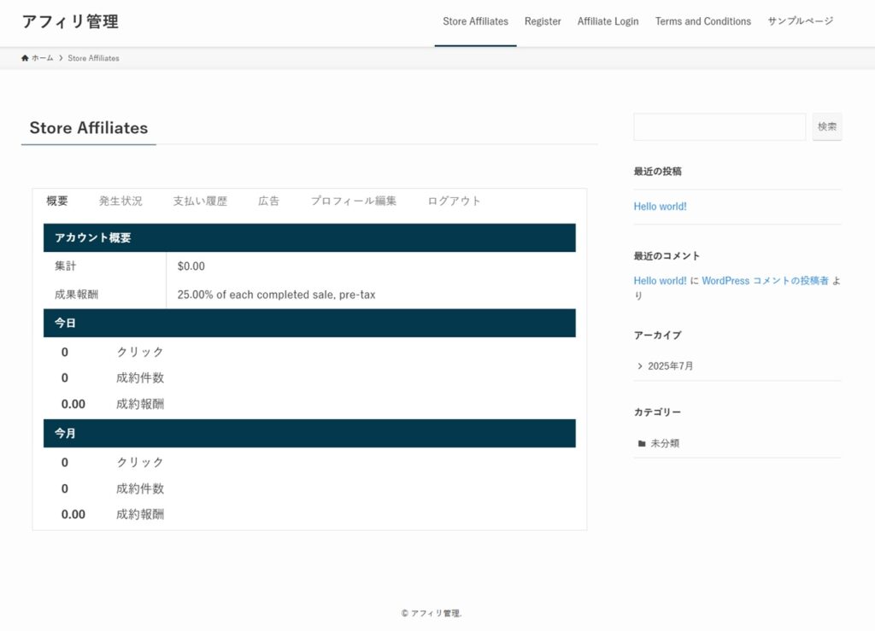Click the 最近の投稿 widget heading

[x=657, y=172]
